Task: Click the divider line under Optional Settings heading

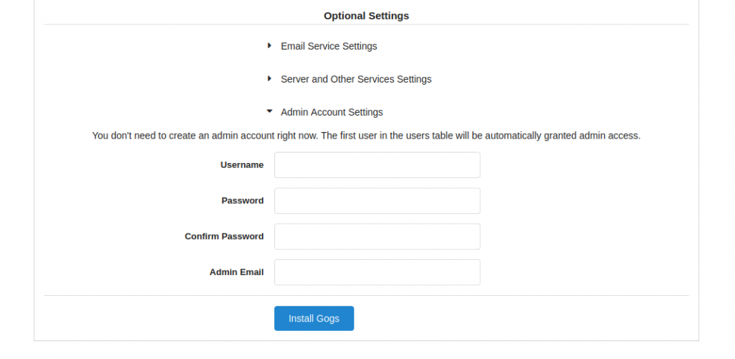Action: pos(366,24)
